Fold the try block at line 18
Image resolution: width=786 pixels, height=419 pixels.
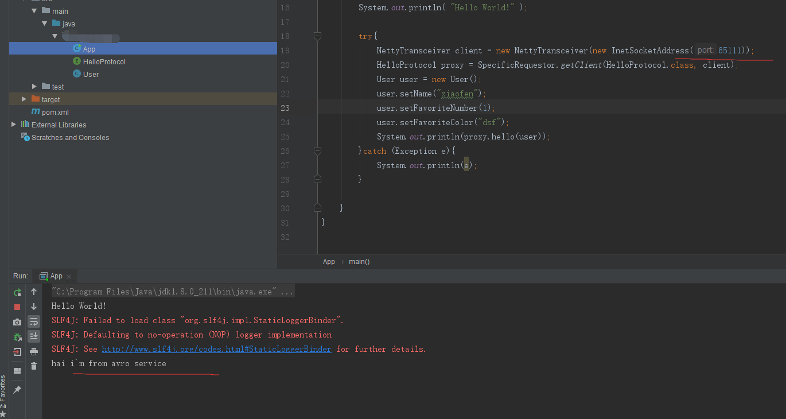(x=317, y=36)
